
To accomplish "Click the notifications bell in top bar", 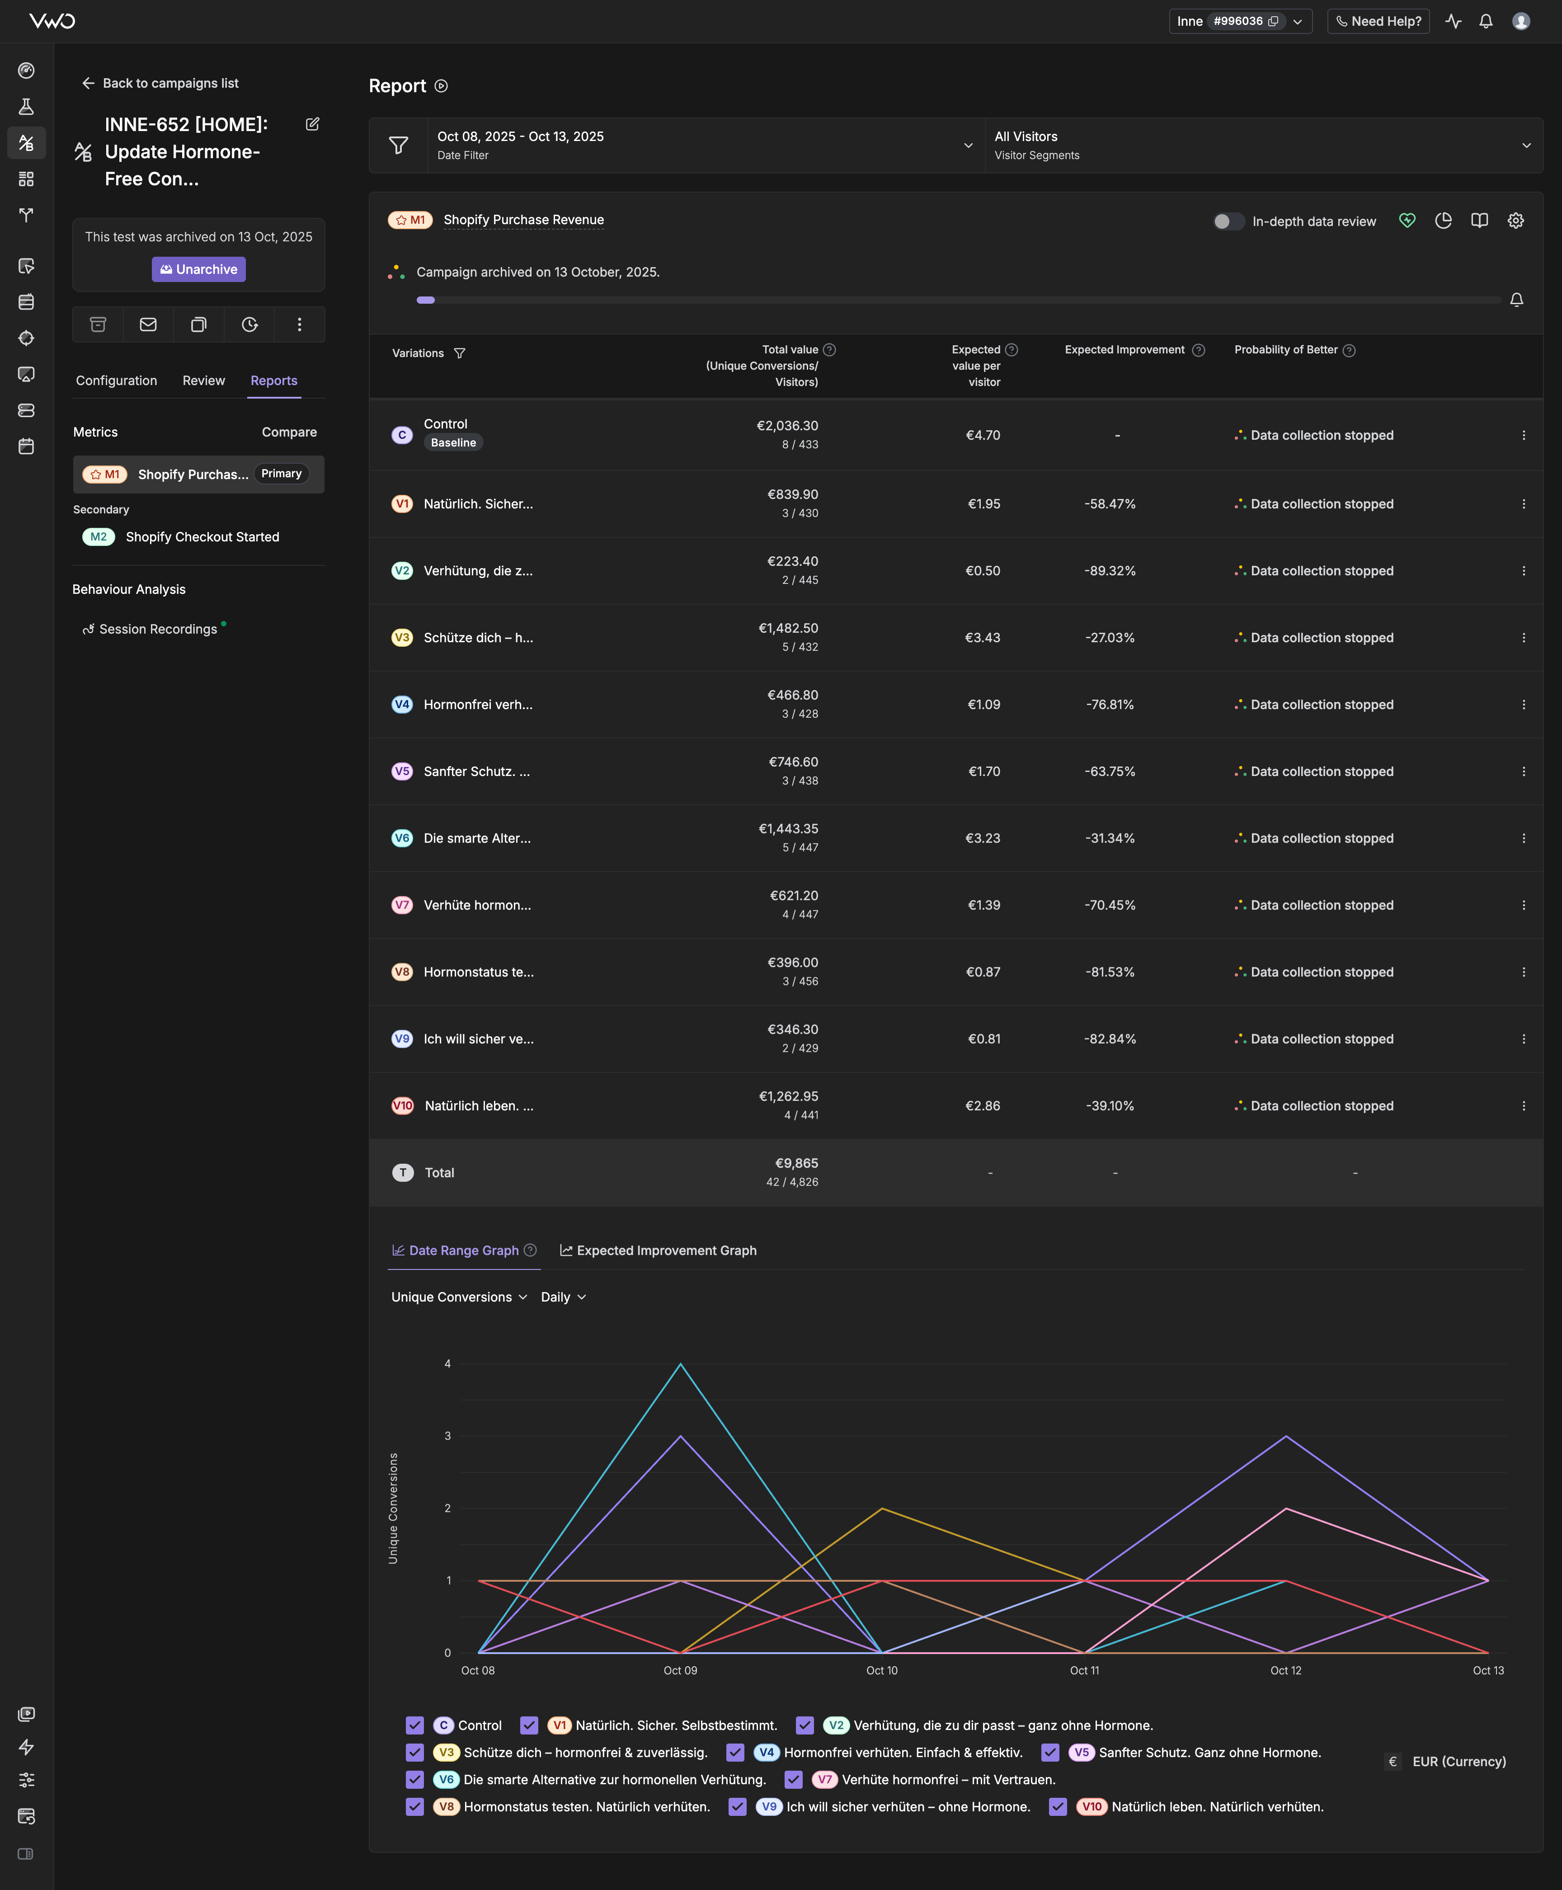I will (x=1486, y=21).
